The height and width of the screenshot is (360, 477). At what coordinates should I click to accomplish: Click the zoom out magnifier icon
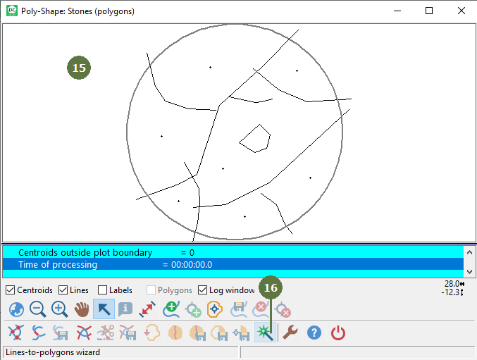tap(38, 309)
